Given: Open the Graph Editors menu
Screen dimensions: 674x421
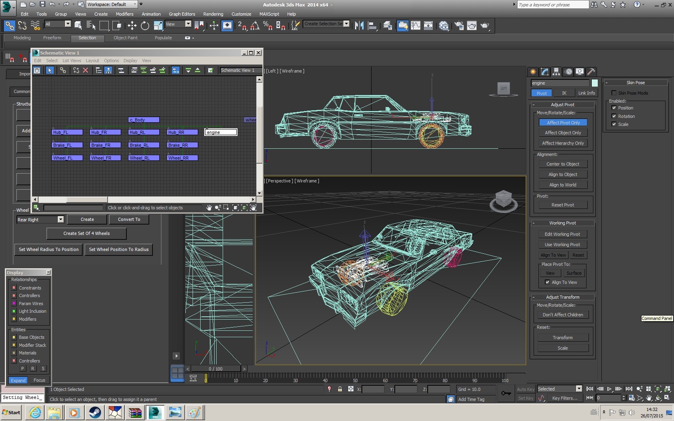Looking at the screenshot, I should click(182, 14).
